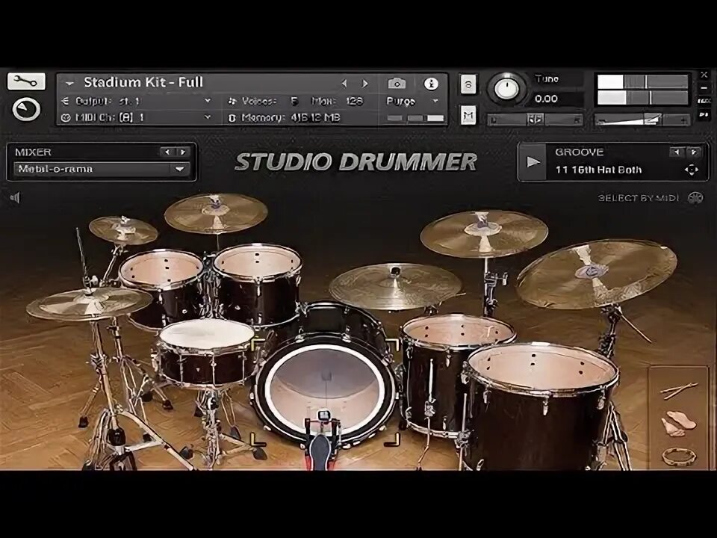Toggle the AUX sends button
717x538 pixels.
pyautogui.click(x=704, y=101)
